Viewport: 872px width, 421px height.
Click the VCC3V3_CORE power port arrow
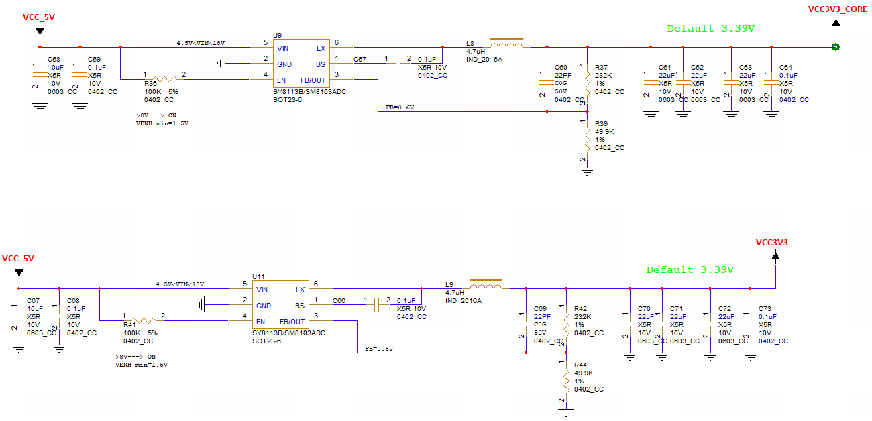pyautogui.click(x=836, y=23)
